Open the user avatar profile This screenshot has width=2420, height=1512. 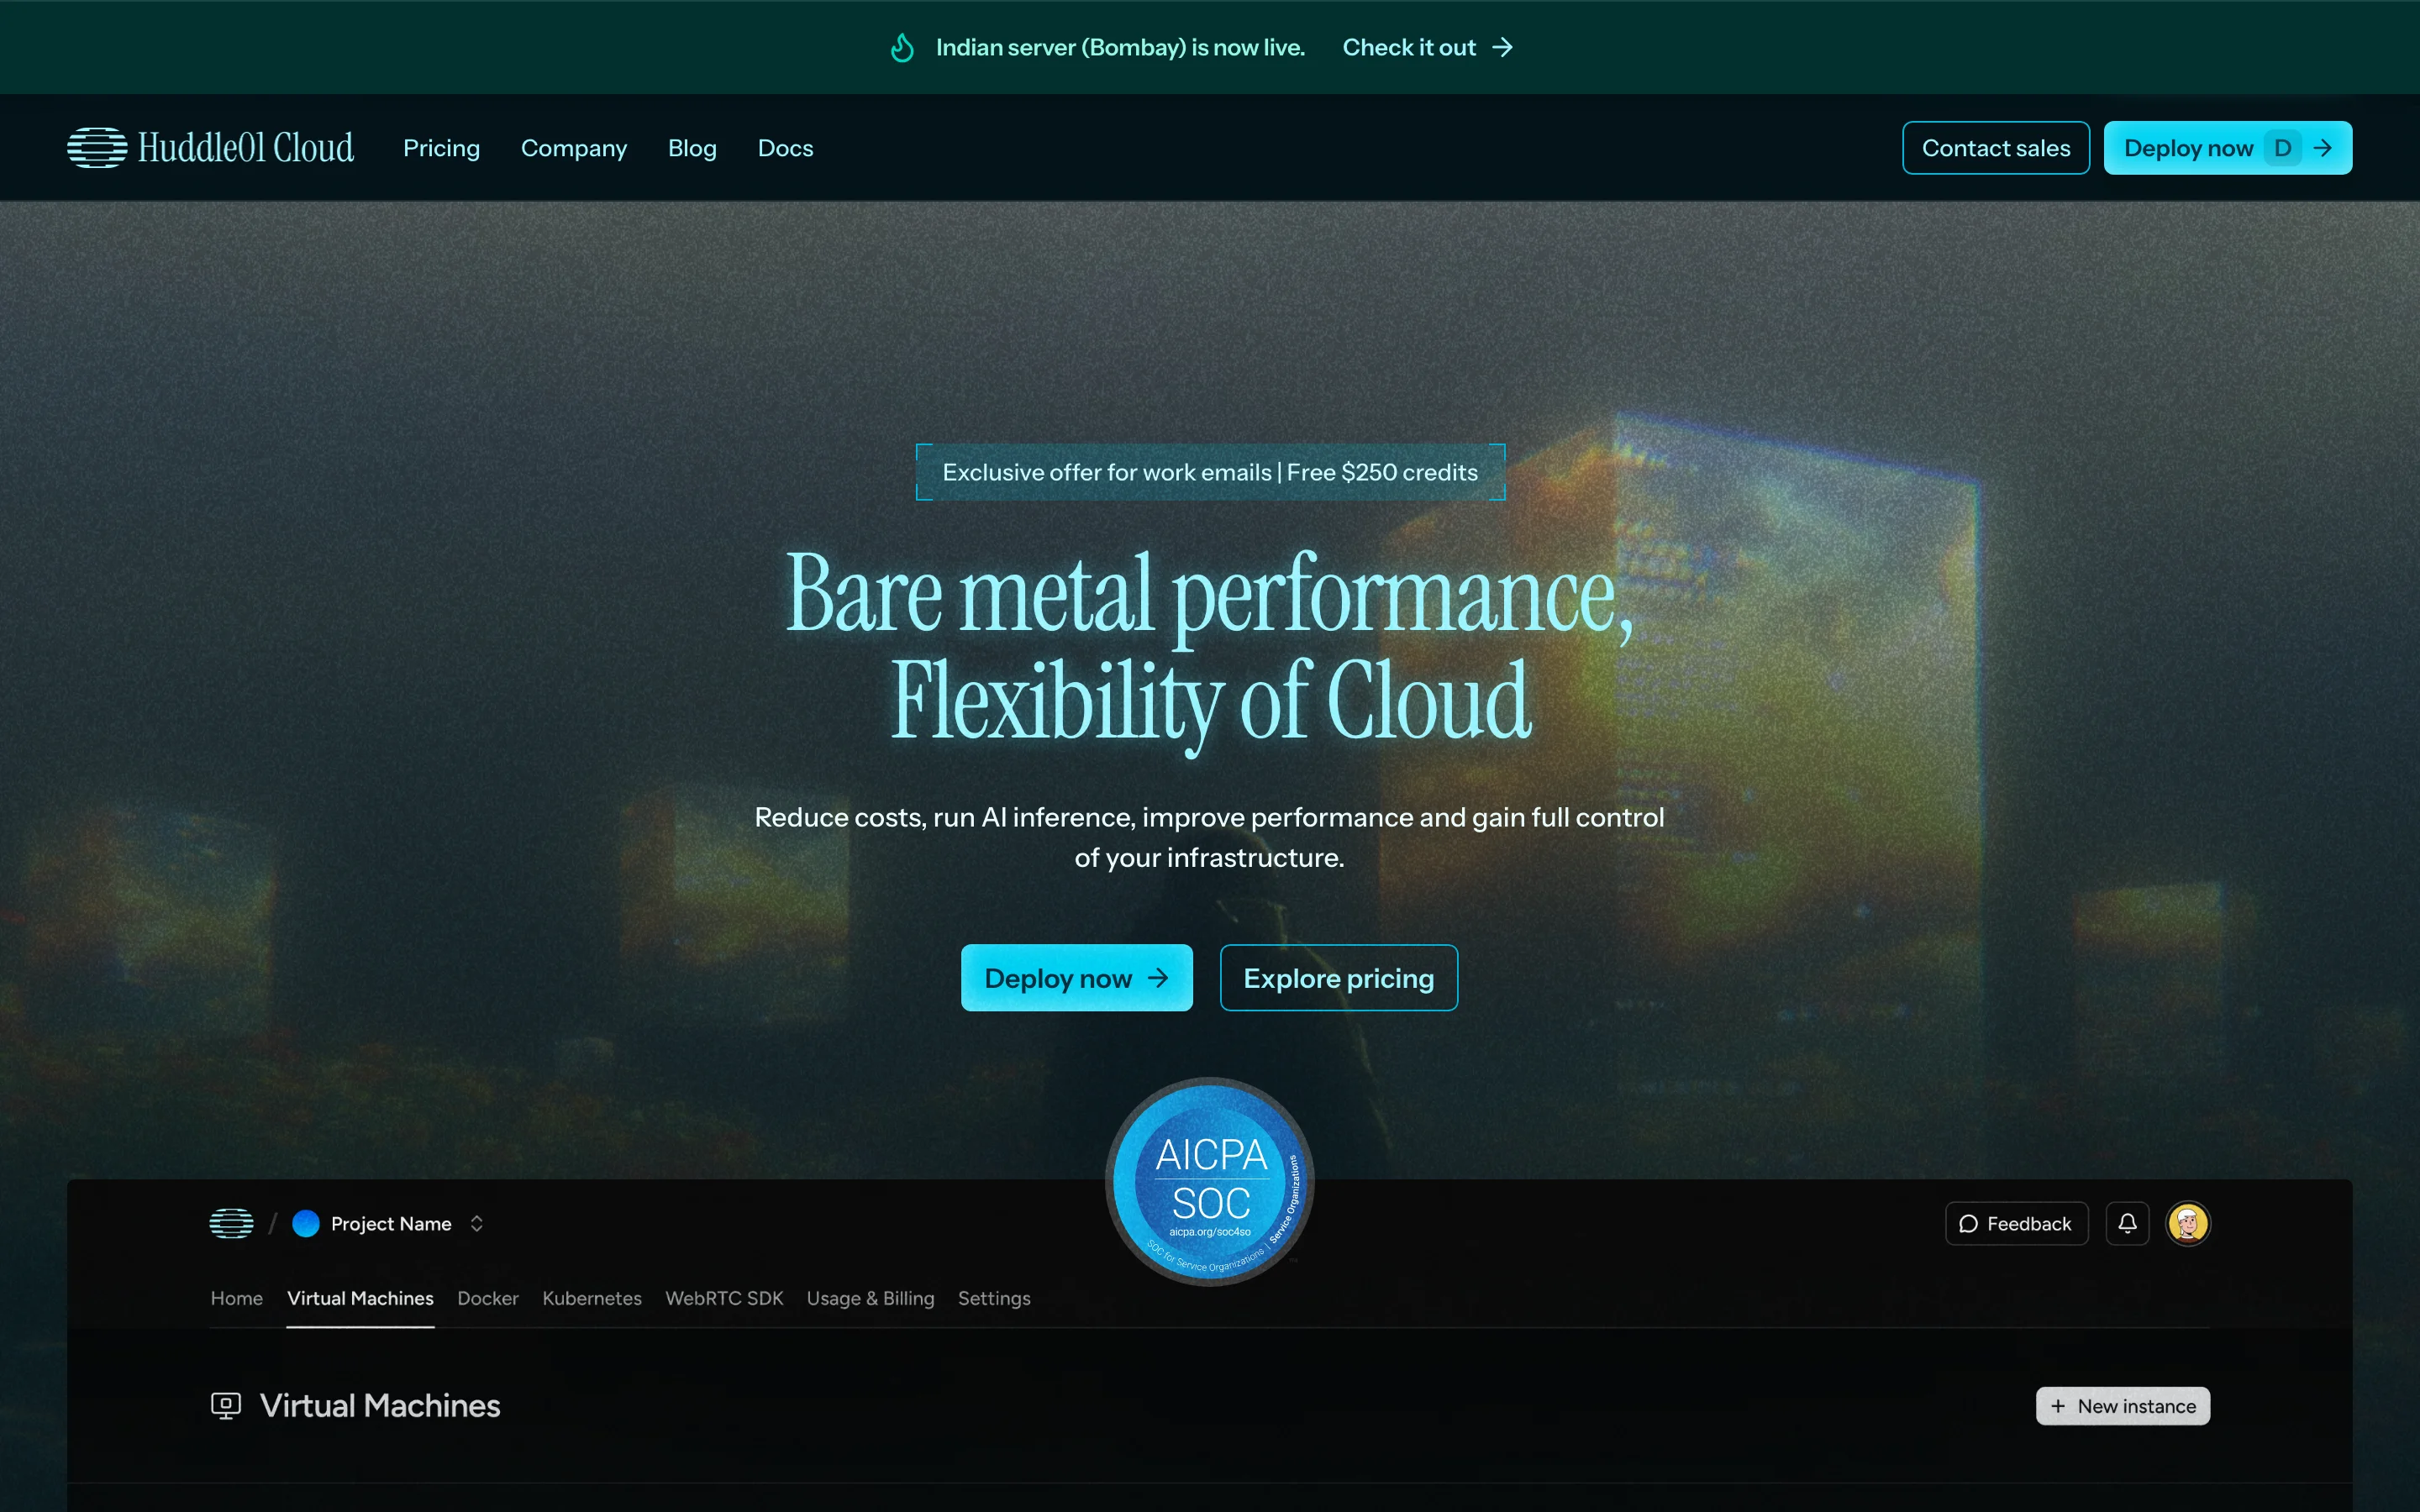[x=2187, y=1223]
